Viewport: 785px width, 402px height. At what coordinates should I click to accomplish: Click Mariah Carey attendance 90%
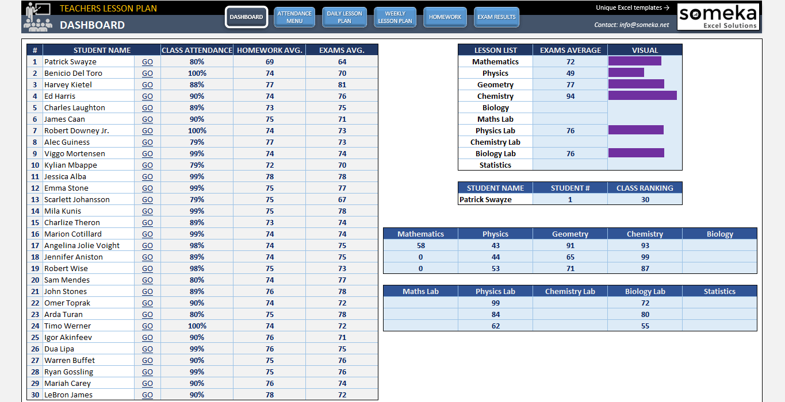coord(197,383)
